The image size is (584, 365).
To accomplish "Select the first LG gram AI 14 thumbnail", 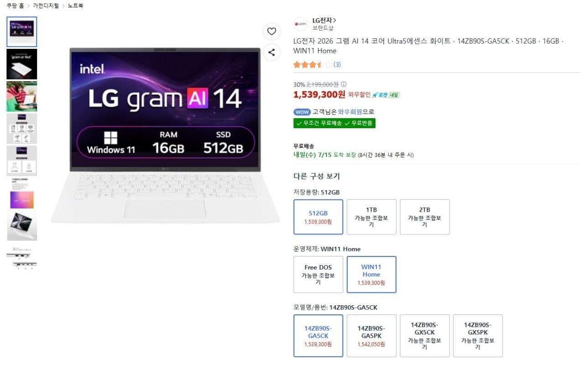I will [22, 32].
